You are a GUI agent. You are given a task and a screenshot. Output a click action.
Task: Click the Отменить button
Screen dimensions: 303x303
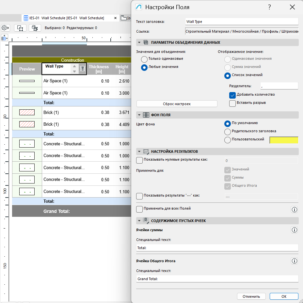(251, 296)
